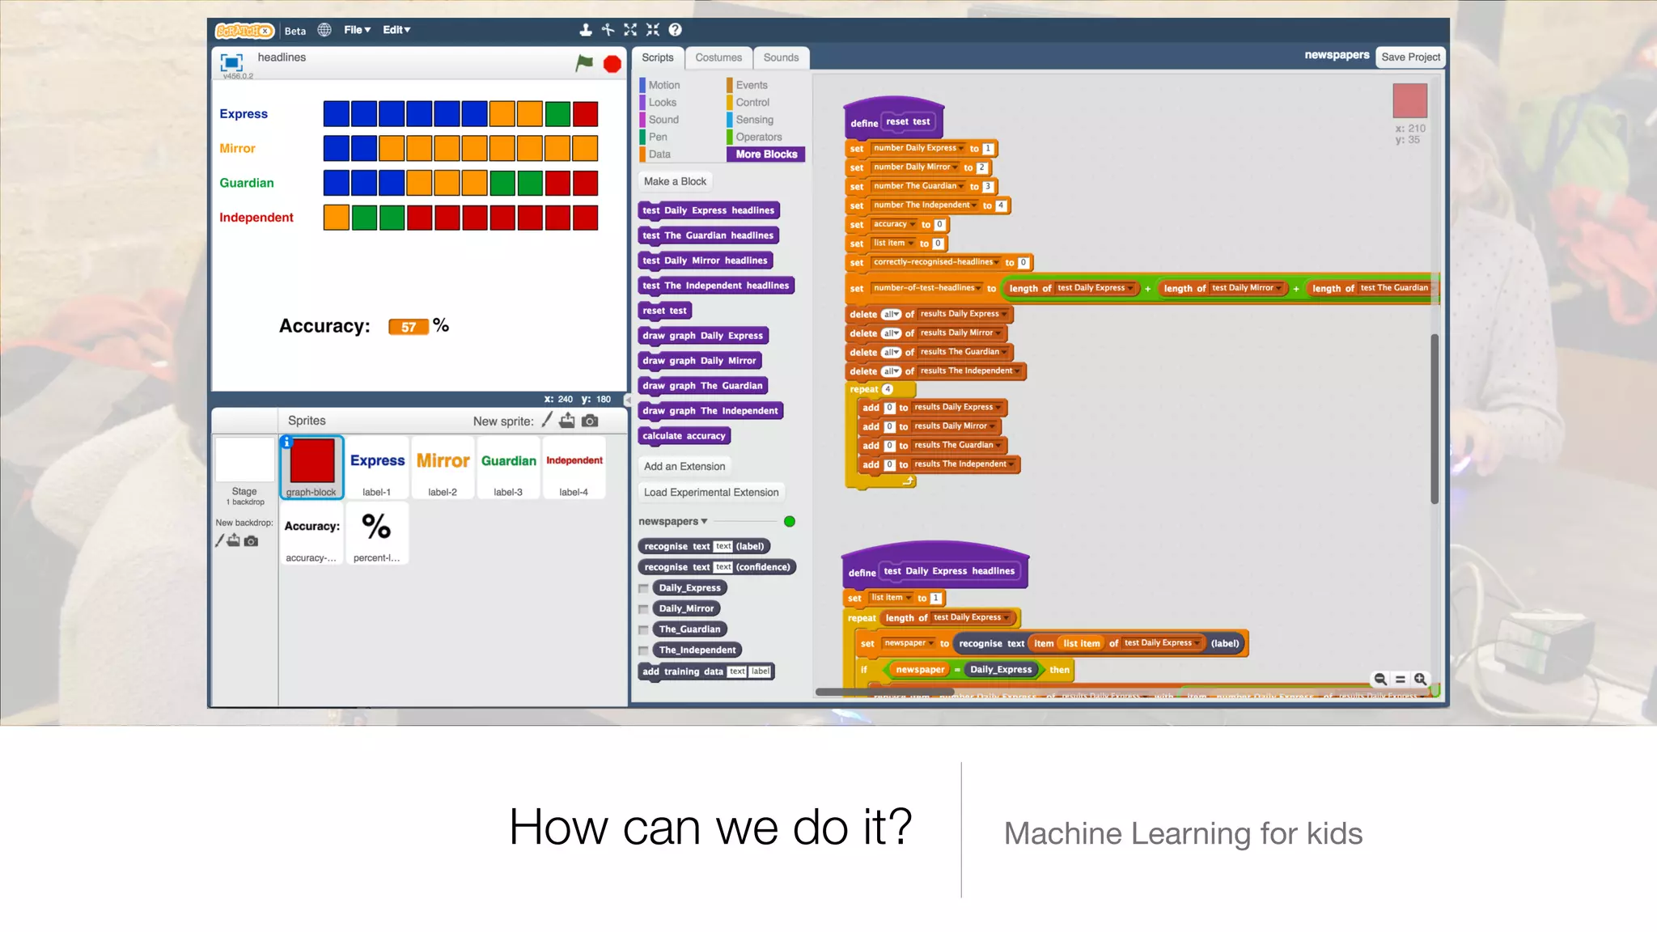This screenshot has height=932, width=1657.
Task: Open the File menu
Action: [x=358, y=30]
